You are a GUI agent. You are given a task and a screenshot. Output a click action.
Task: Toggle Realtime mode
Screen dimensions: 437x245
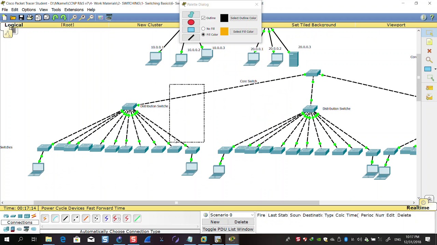click(418, 208)
